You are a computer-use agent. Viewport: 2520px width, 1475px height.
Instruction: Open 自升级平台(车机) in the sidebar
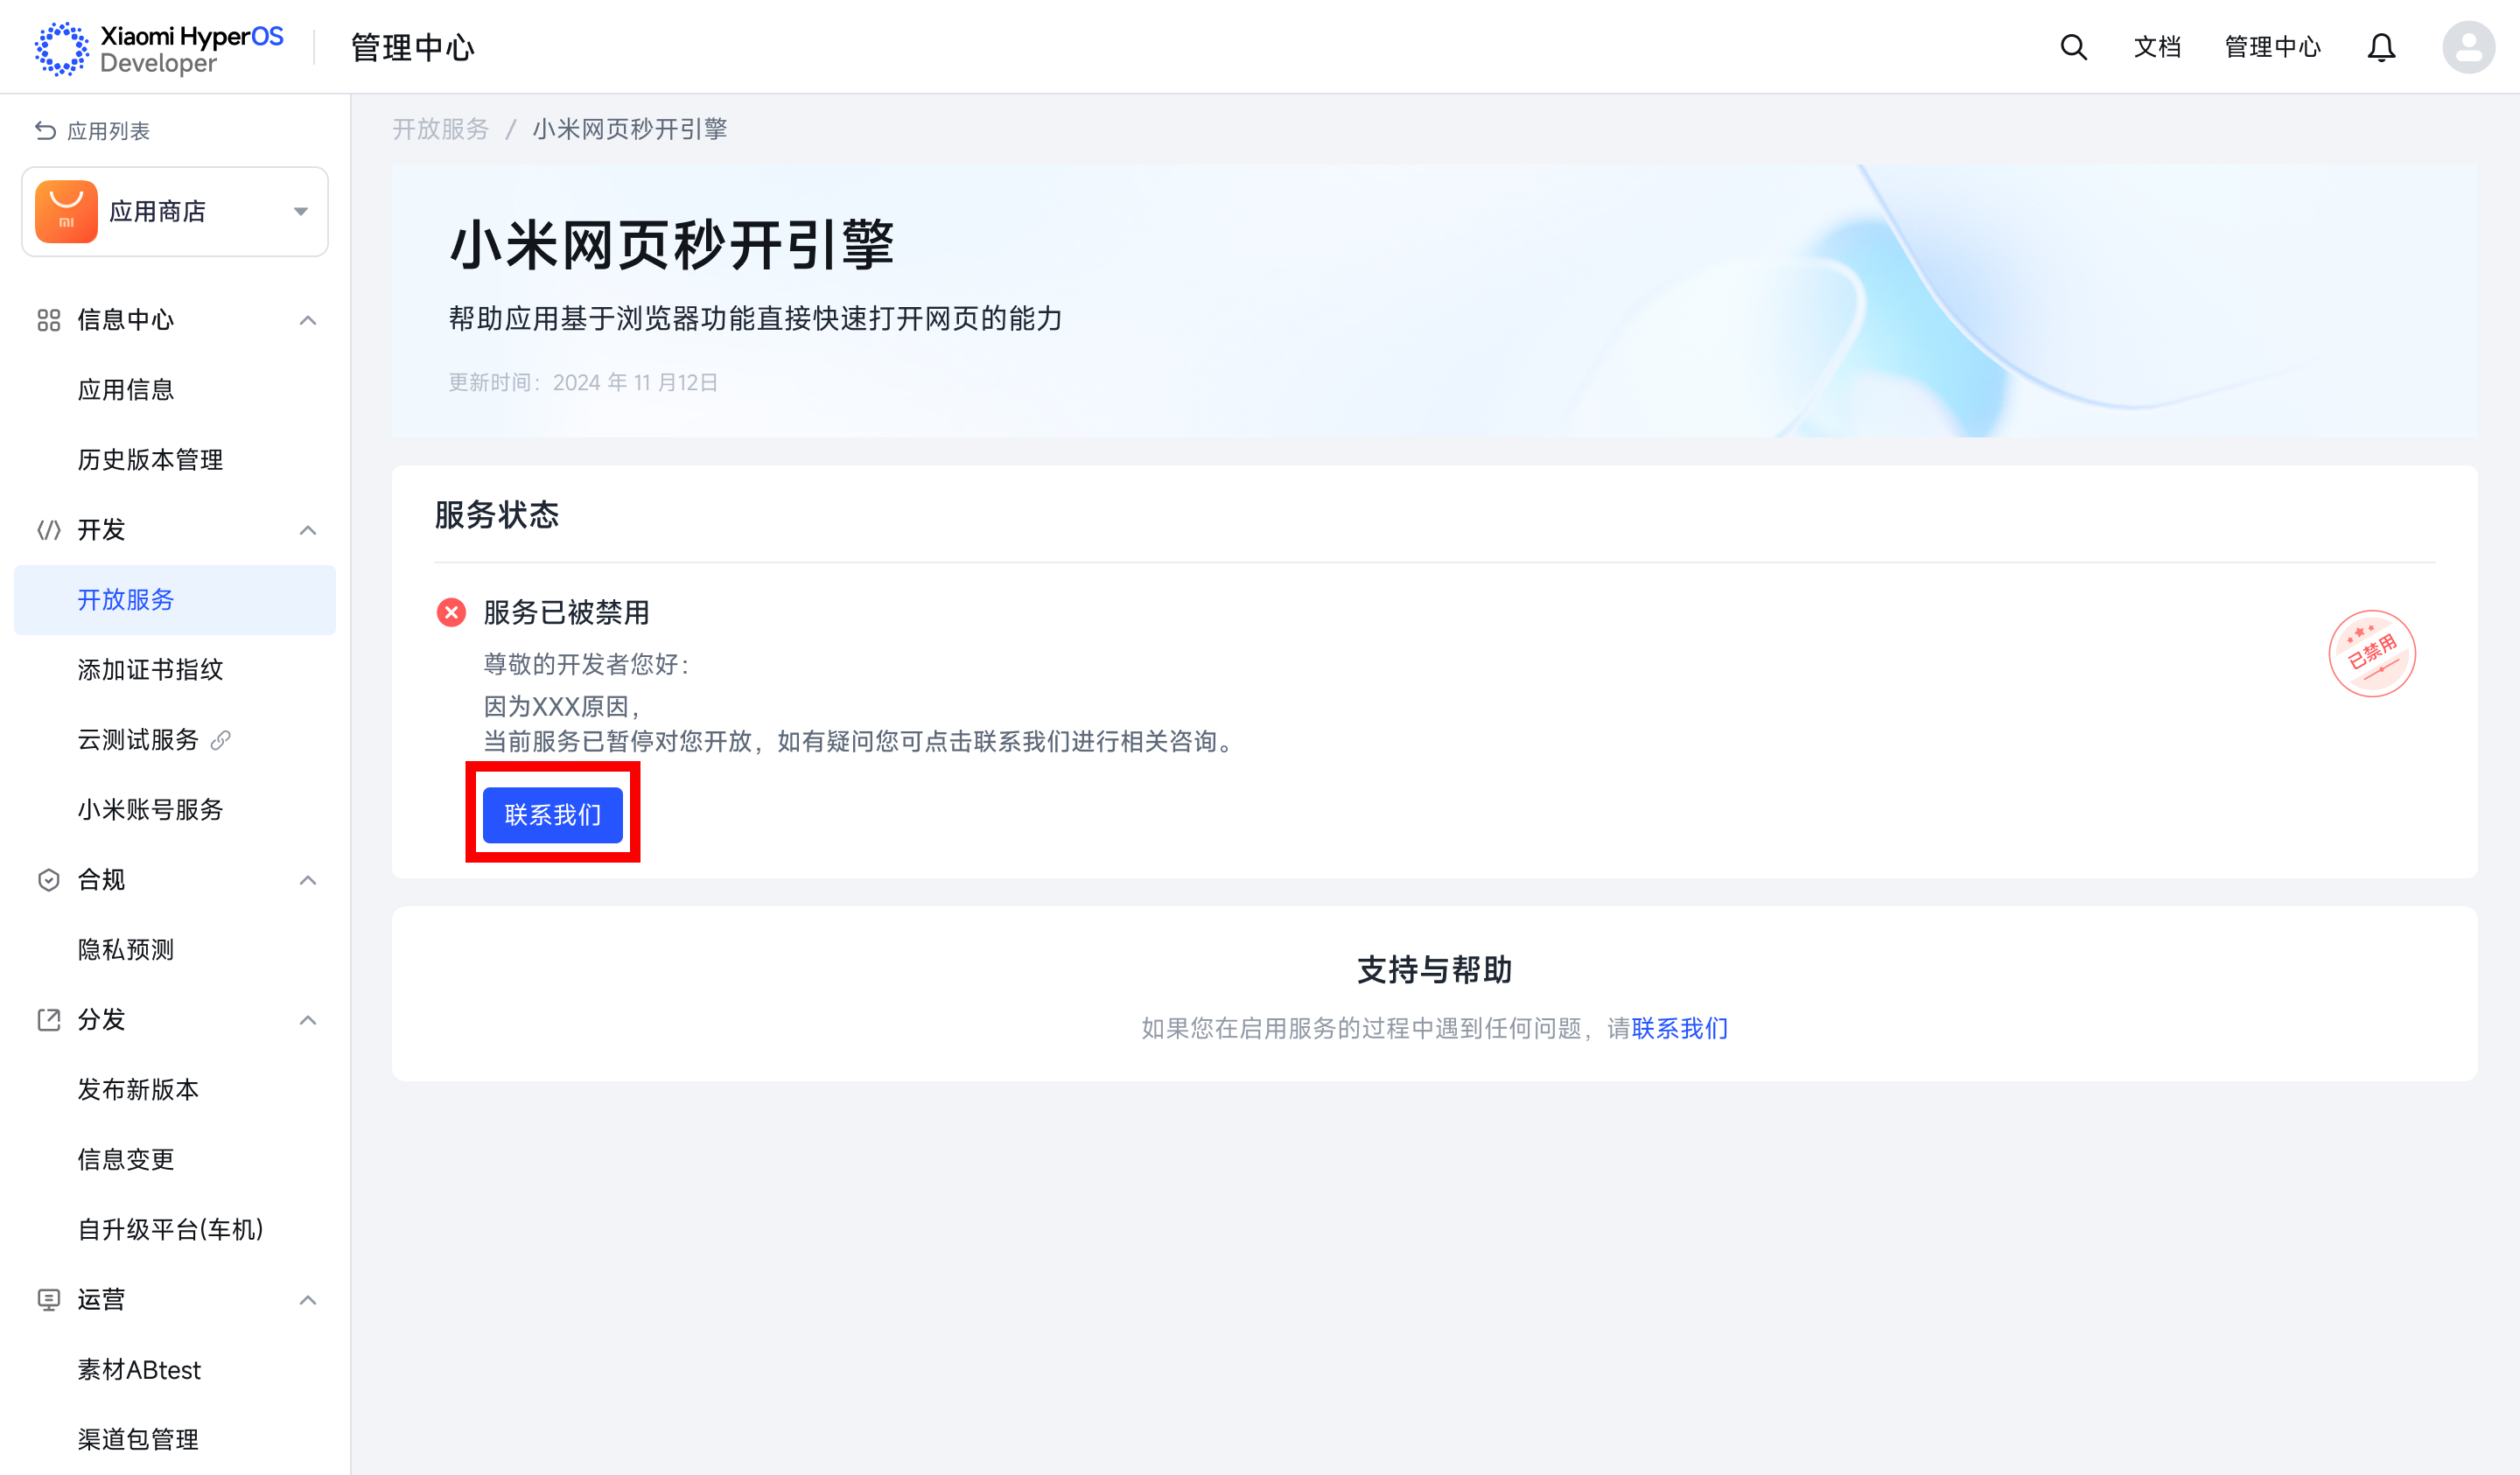(175, 1230)
